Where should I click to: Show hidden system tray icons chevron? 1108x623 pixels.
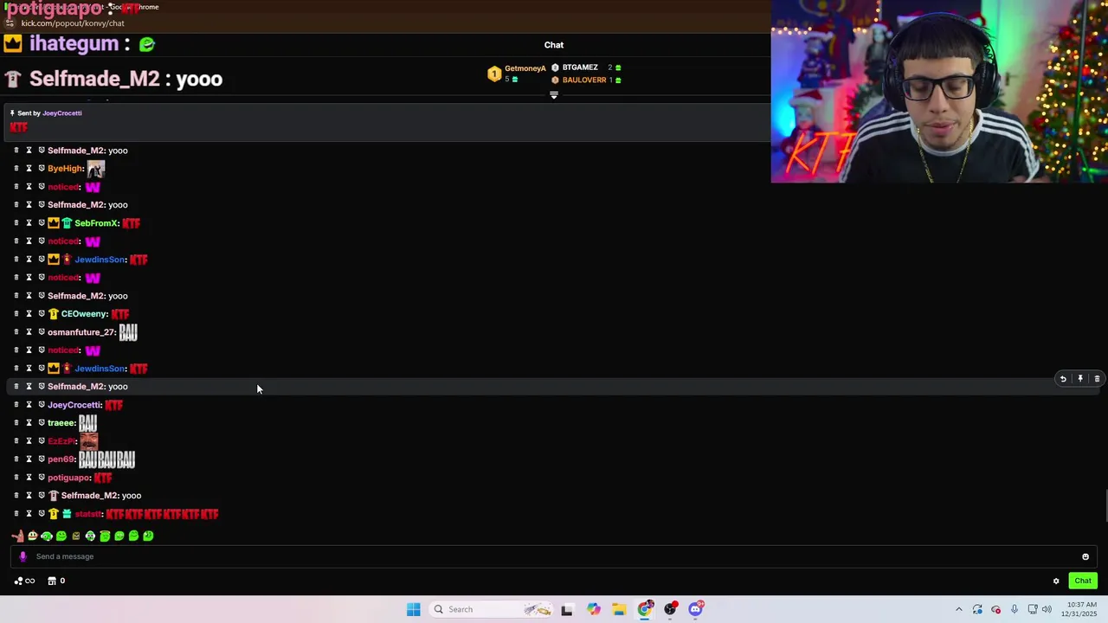(958, 609)
